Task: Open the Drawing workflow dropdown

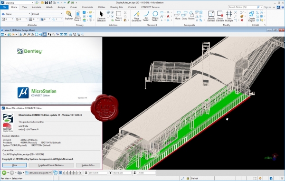Action: pyautogui.click(x=19, y=3)
